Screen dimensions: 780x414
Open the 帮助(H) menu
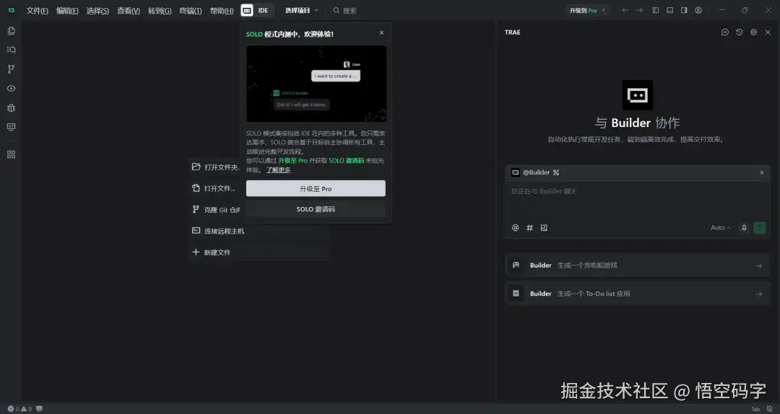point(222,10)
